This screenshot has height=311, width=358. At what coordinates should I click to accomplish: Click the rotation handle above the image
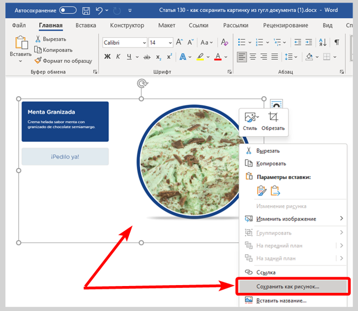tap(142, 83)
